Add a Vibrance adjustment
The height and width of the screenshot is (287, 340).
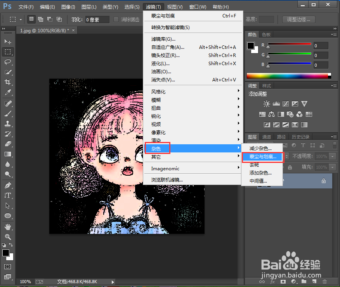304,104
